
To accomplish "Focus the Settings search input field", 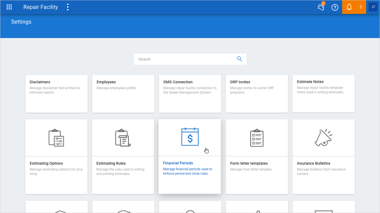I will pyautogui.click(x=185, y=59).
